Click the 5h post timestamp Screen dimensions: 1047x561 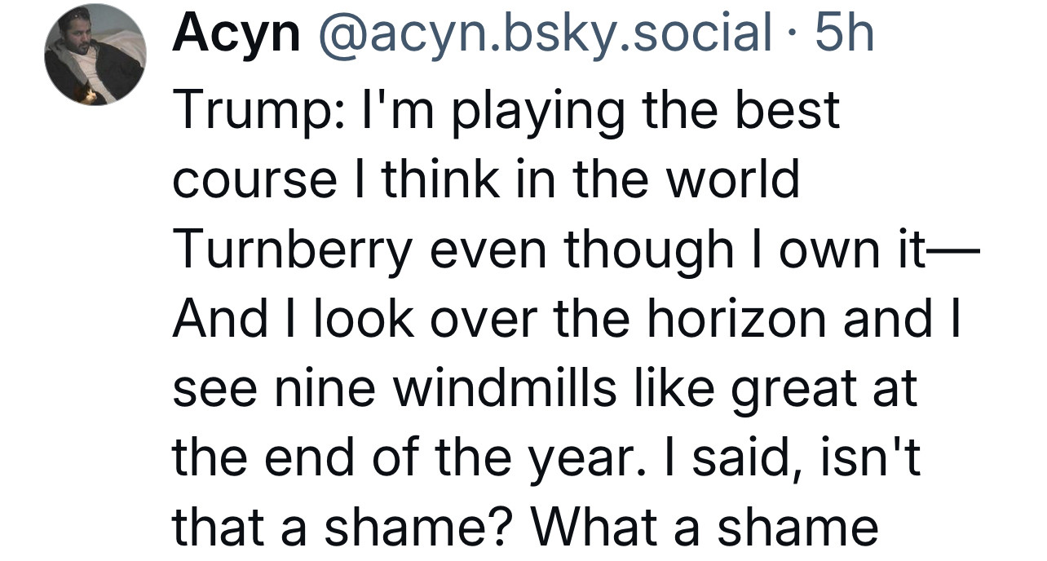845,34
